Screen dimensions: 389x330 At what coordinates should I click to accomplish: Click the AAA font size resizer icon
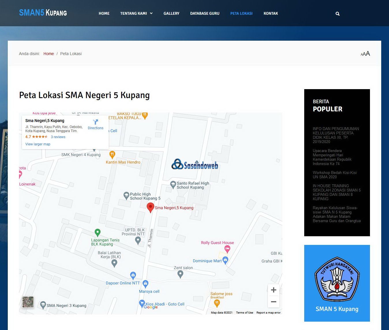point(365,54)
